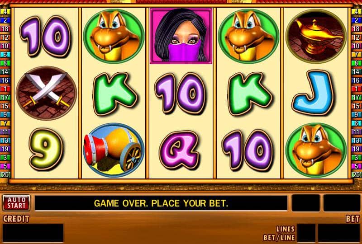Select payline 13 marker on the left edge
362x244 pixels.
[5, 141]
